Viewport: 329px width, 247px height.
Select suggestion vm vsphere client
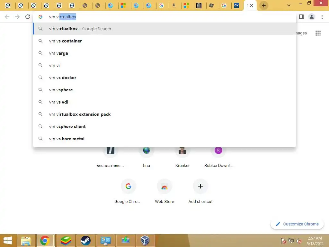(x=164, y=126)
